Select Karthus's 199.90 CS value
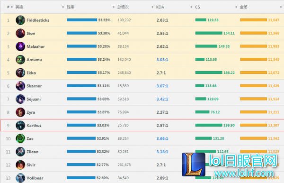The image size is (284, 183). pyautogui.click(x=229, y=125)
